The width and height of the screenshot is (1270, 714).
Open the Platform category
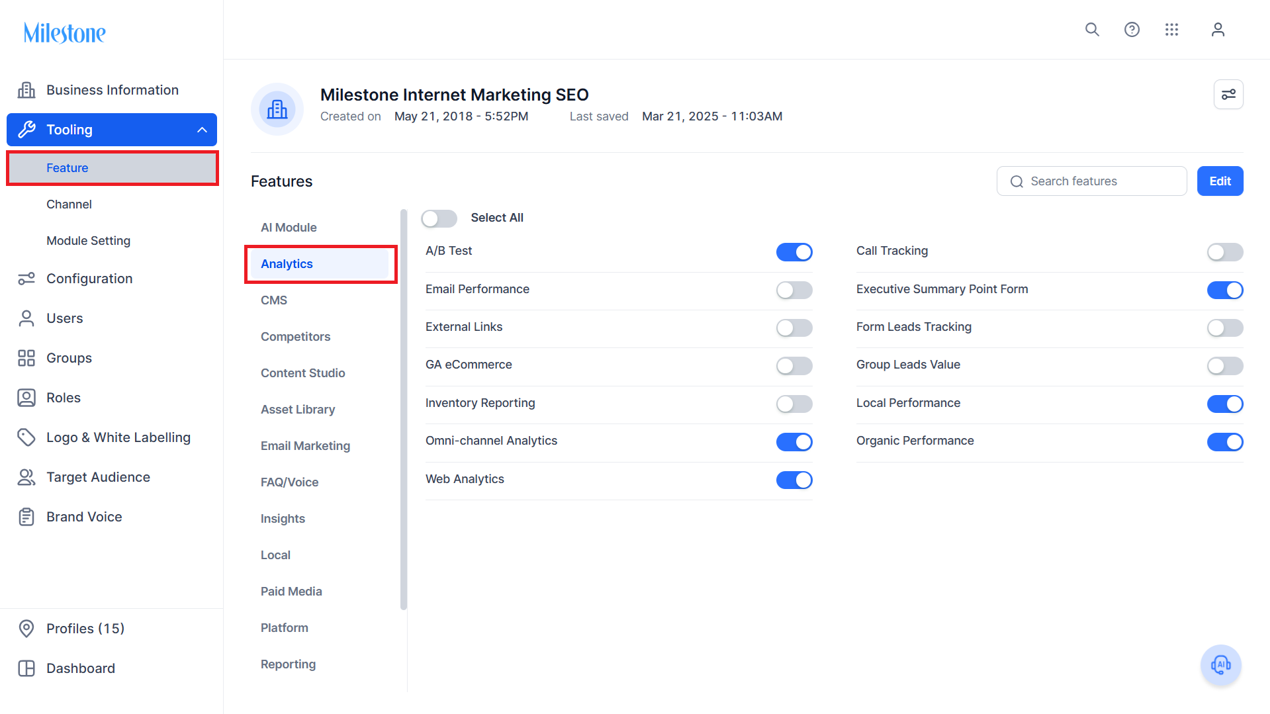click(x=284, y=628)
